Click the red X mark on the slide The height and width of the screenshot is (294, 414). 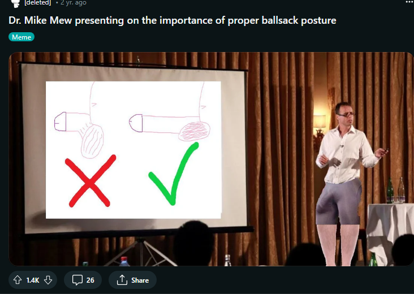pos(90,181)
